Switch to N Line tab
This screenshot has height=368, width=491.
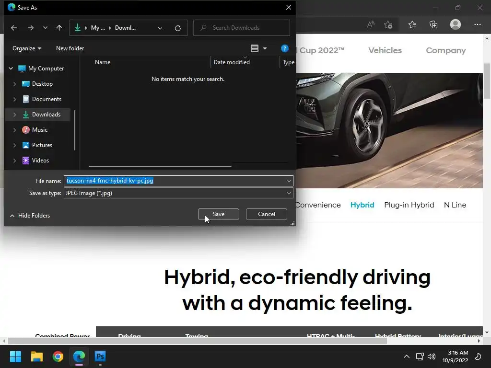pyautogui.click(x=455, y=205)
